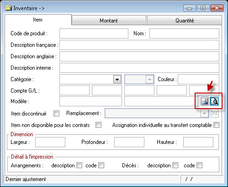Check Item non disponible pour les contrats
The height and width of the screenshot is (187, 228).
pyautogui.click(x=98, y=125)
